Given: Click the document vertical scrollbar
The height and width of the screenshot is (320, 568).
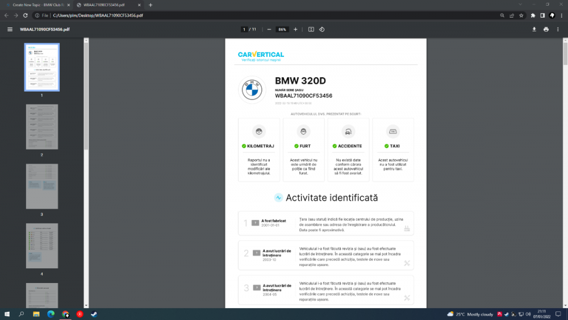Looking at the screenshot, I should click(x=566, y=55).
